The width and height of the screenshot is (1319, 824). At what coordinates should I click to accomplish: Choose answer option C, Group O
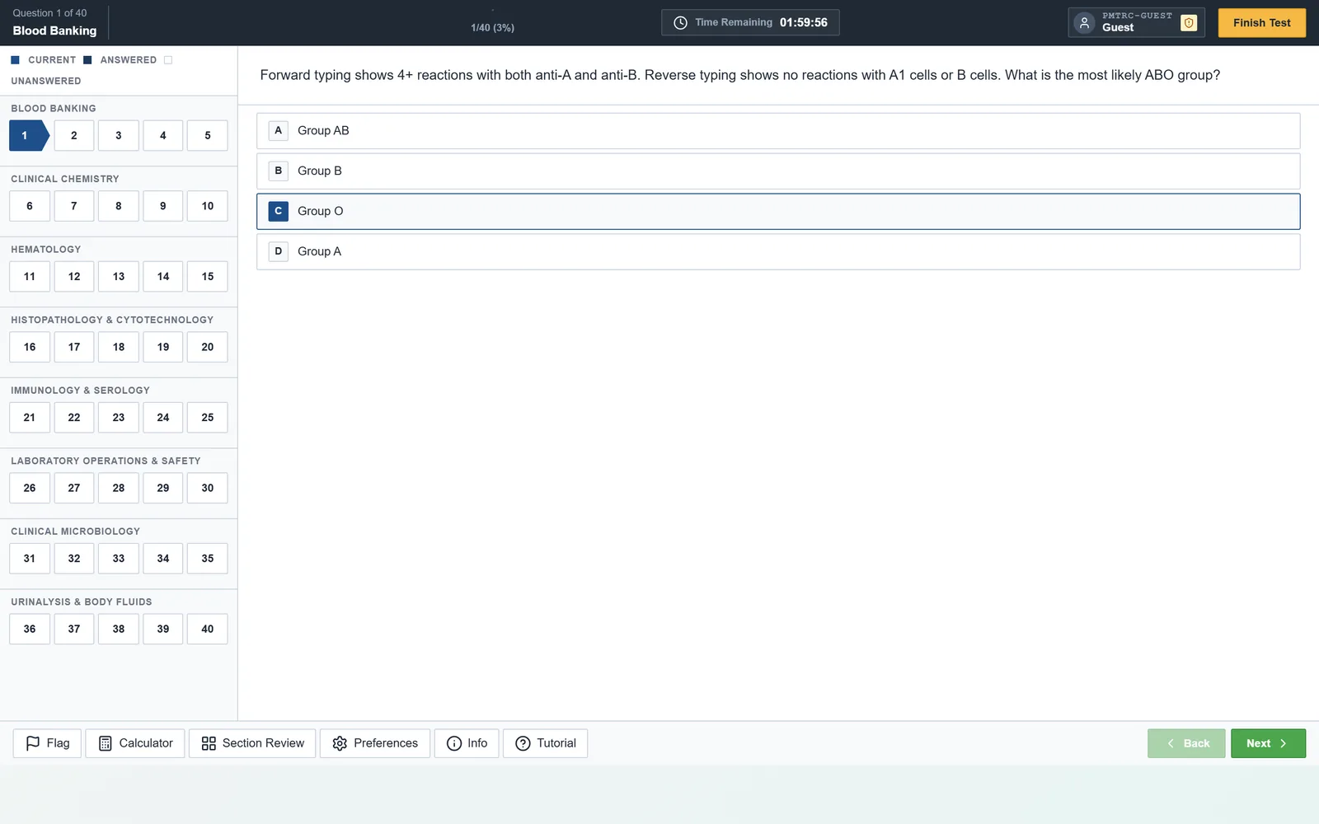click(778, 212)
